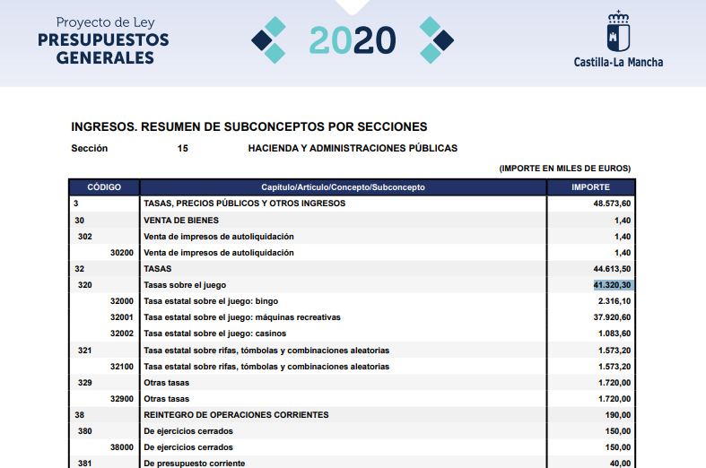Click the amount 40,00
This screenshot has height=468, width=706.
[620, 464]
